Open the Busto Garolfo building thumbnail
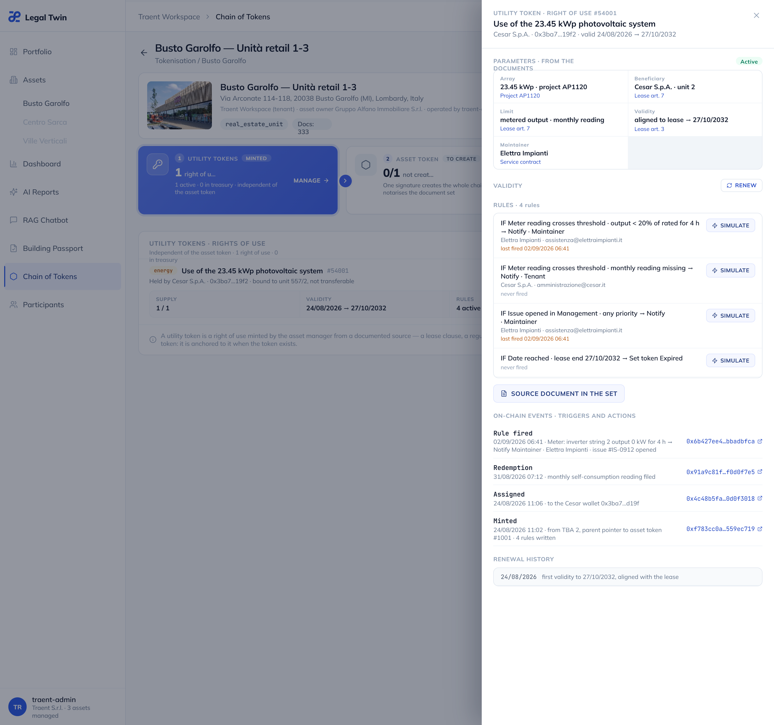Image resolution: width=774 pixels, height=725 pixels. (x=180, y=105)
